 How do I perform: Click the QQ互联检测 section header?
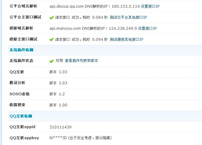(21, 116)
